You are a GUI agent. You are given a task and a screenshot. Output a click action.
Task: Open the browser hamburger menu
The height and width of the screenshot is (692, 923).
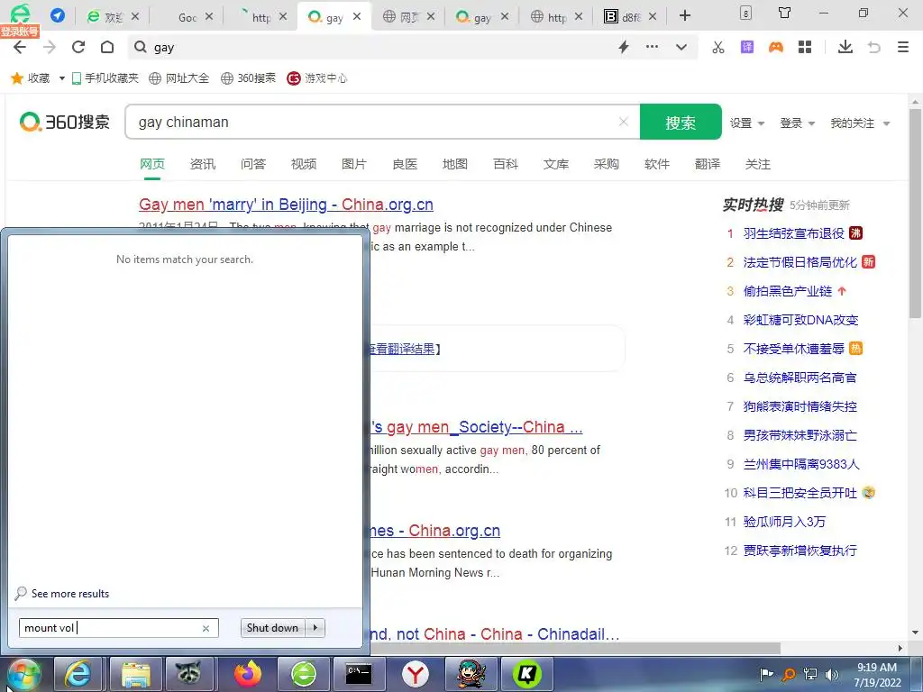(903, 47)
